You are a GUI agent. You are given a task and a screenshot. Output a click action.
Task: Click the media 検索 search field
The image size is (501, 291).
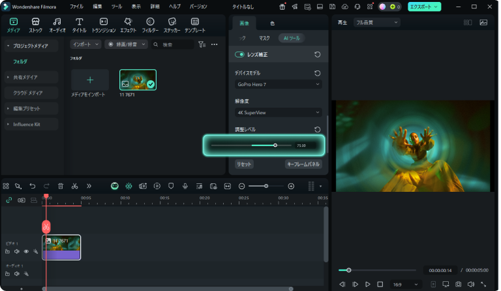point(172,44)
